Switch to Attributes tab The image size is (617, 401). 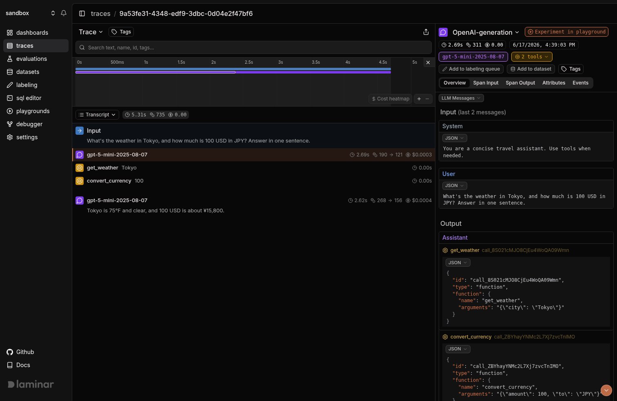554,83
